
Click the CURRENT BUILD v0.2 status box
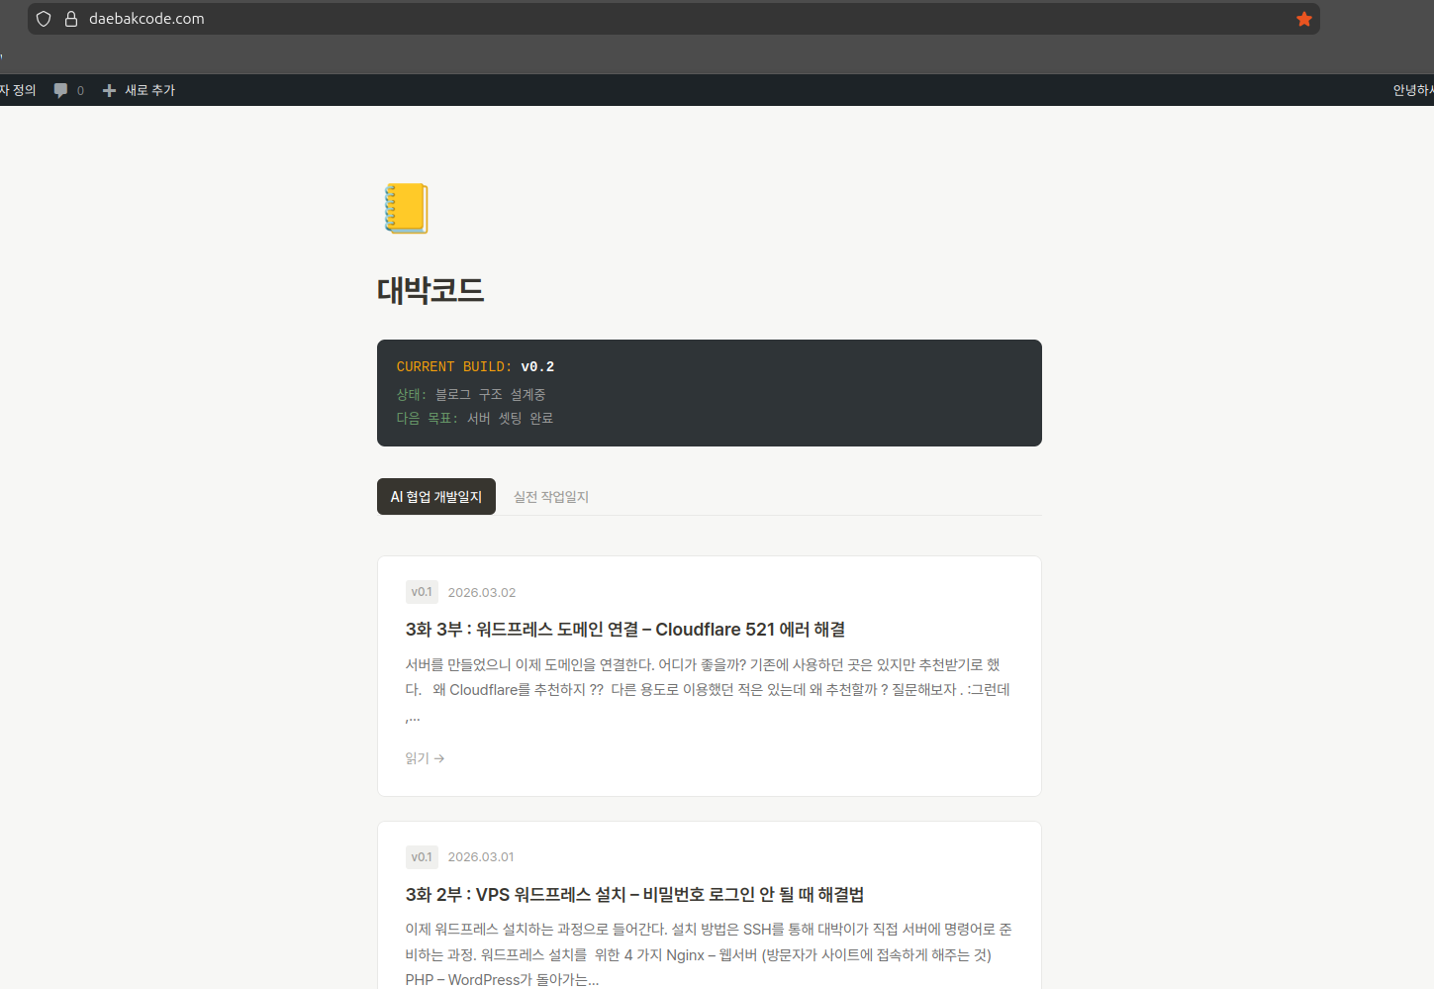click(709, 392)
